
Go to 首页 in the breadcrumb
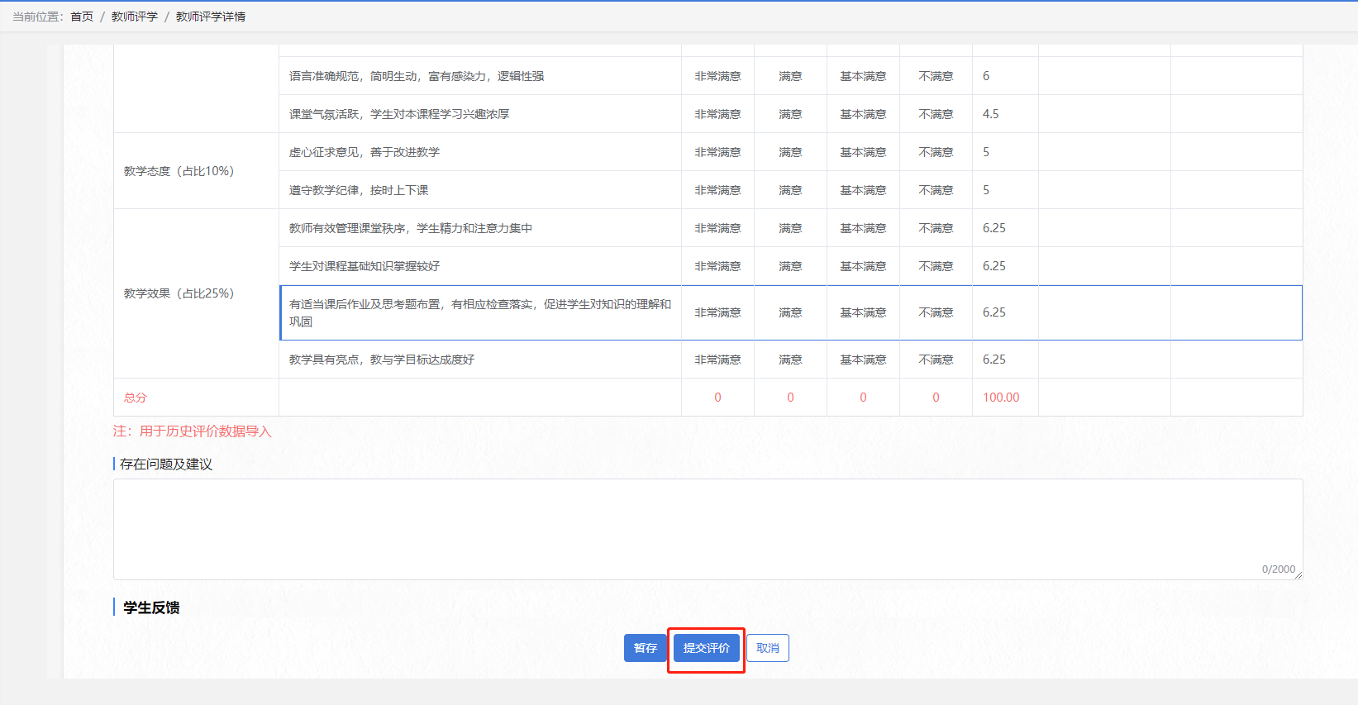82,17
